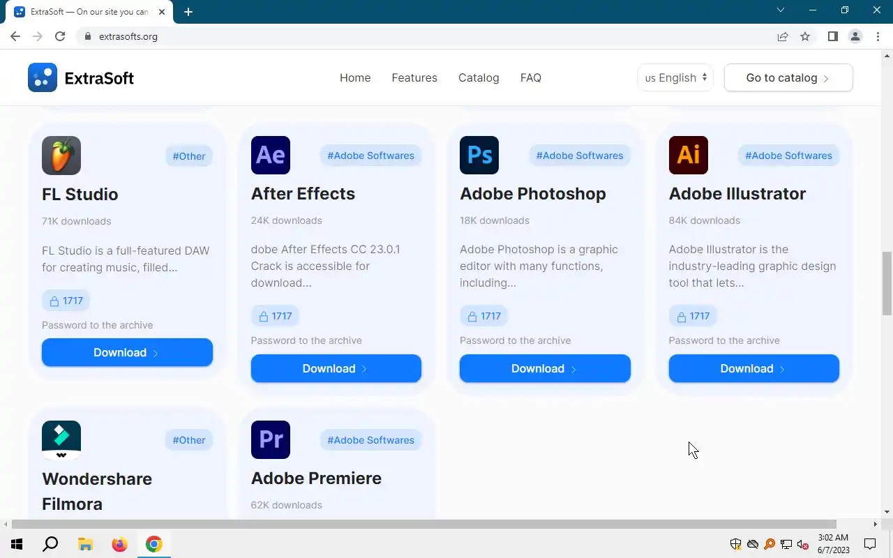Open the browser side panel icon
Image resolution: width=893 pixels, height=558 pixels.
pos(832,36)
